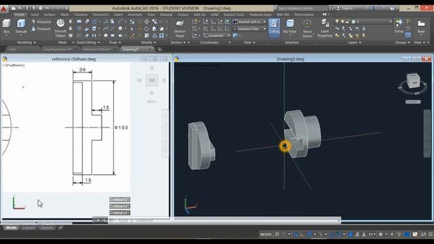Toggle MODEL space button in status bar
This screenshot has height=244, width=434.
click(x=266, y=235)
